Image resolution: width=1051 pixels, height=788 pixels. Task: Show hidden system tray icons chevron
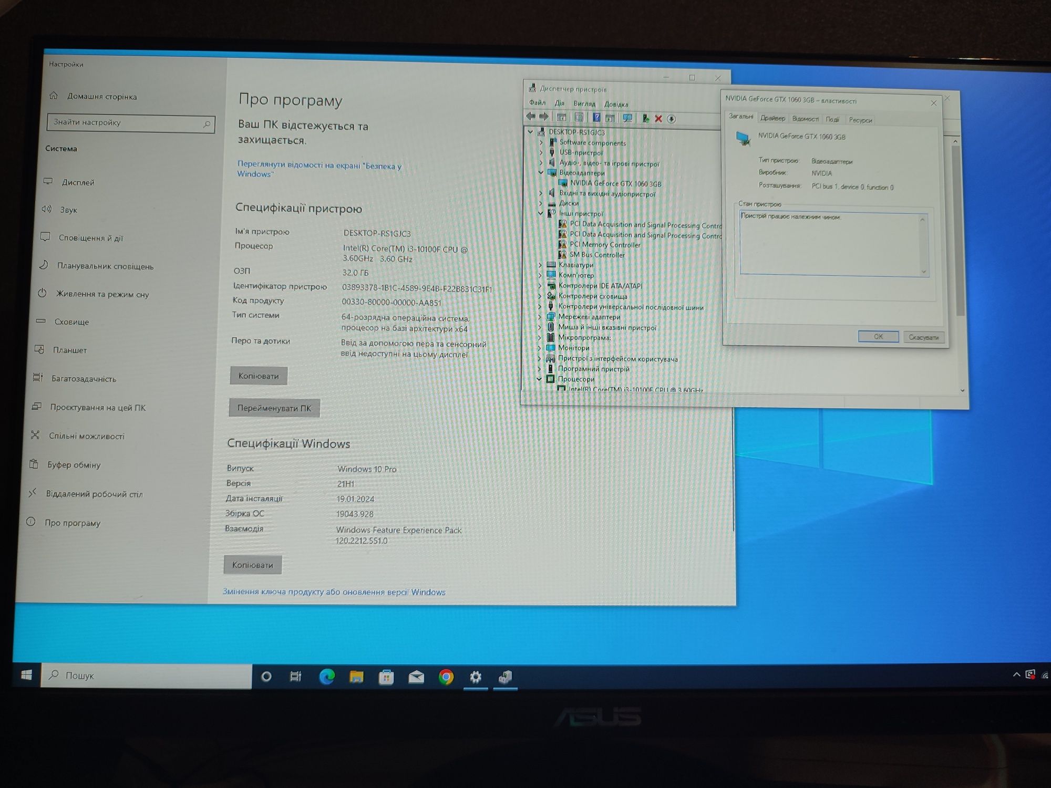point(1016,675)
